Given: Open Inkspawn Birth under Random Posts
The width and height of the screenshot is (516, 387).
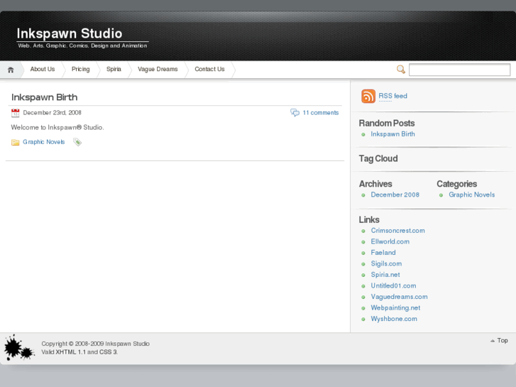Looking at the screenshot, I should [x=393, y=134].
